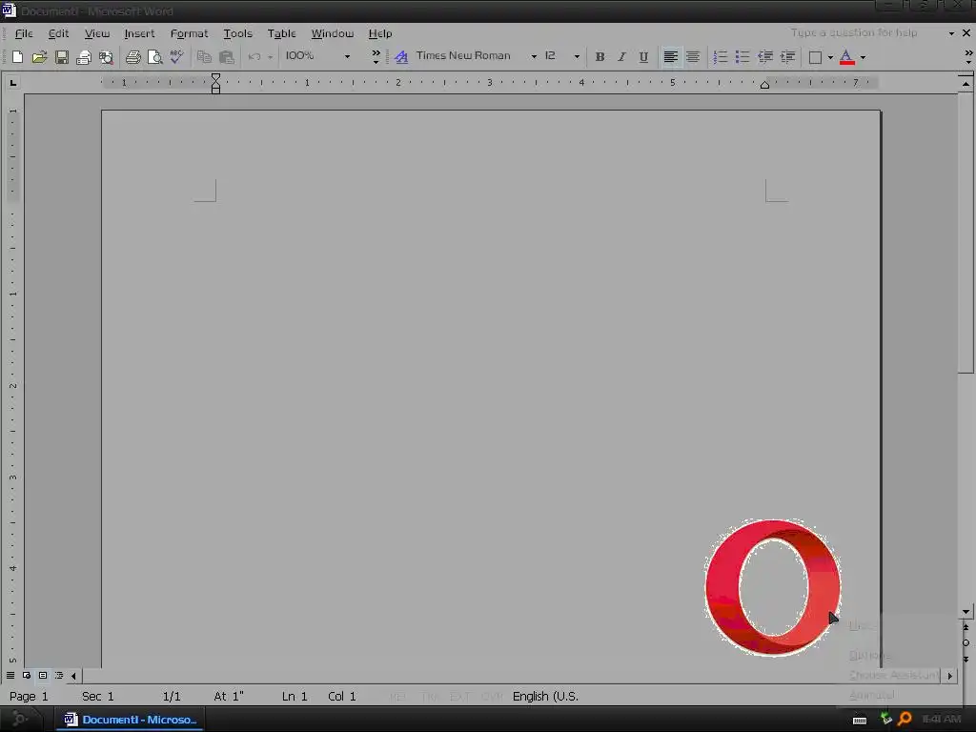The height and width of the screenshot is (732, 976).
Task: Toggle Align Left
Action: [x=670, y=56]
